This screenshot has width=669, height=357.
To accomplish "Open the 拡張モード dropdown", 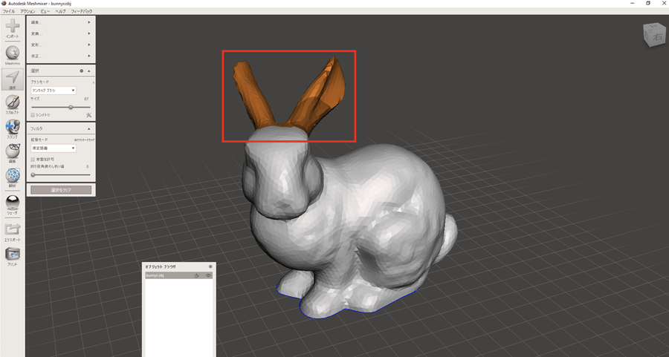I will click(x=54, y=148).
